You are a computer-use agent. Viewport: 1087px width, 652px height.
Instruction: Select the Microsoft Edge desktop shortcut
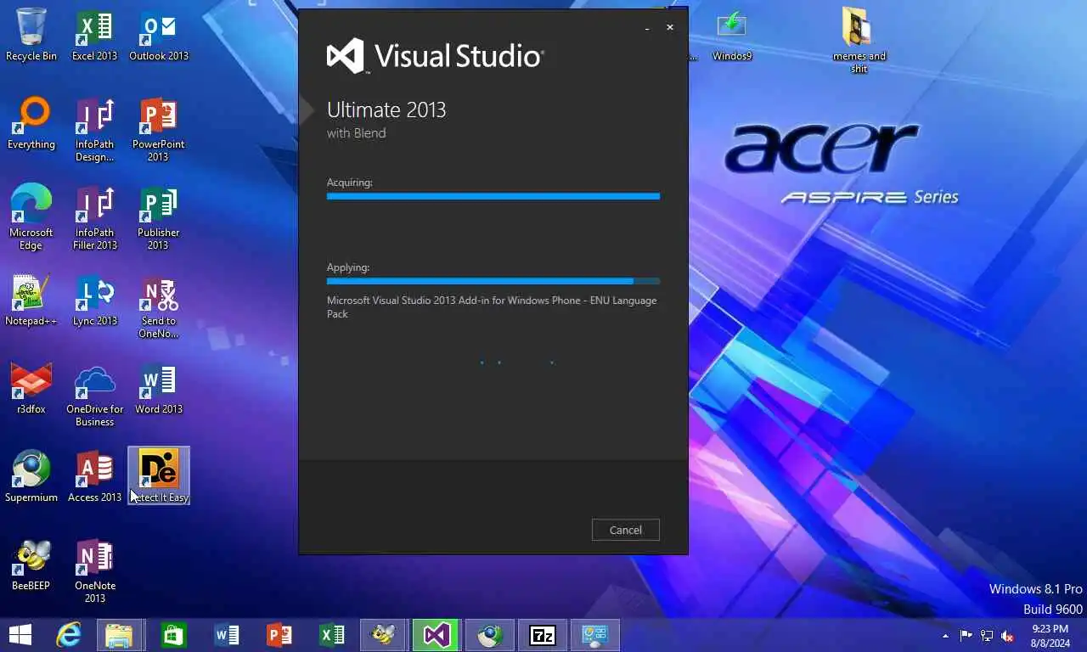pos(31,217)
